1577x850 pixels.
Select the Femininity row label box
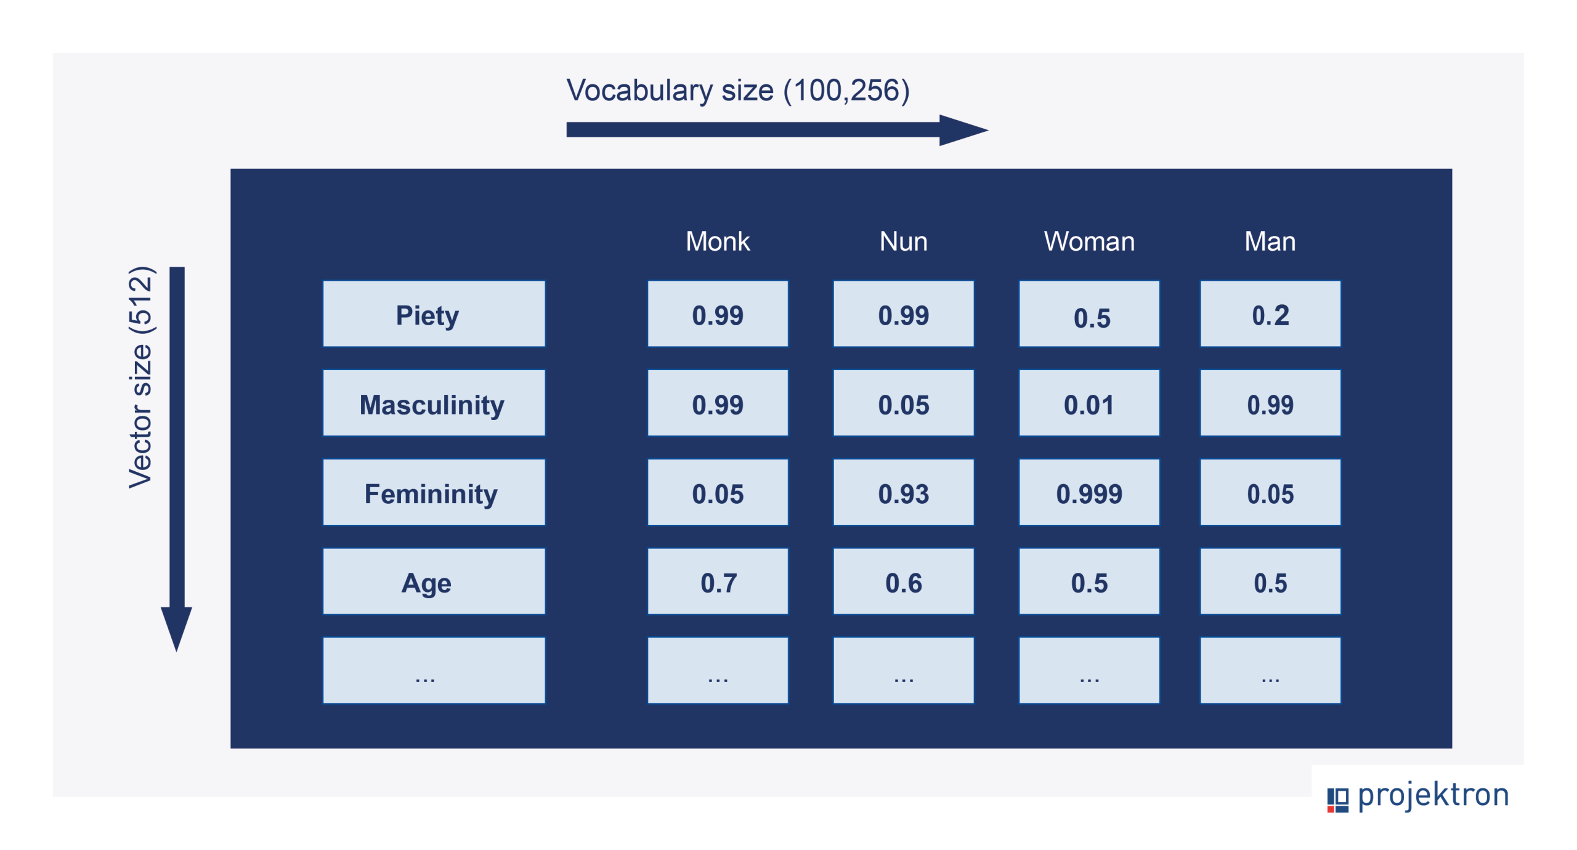[x=434, y=493]
